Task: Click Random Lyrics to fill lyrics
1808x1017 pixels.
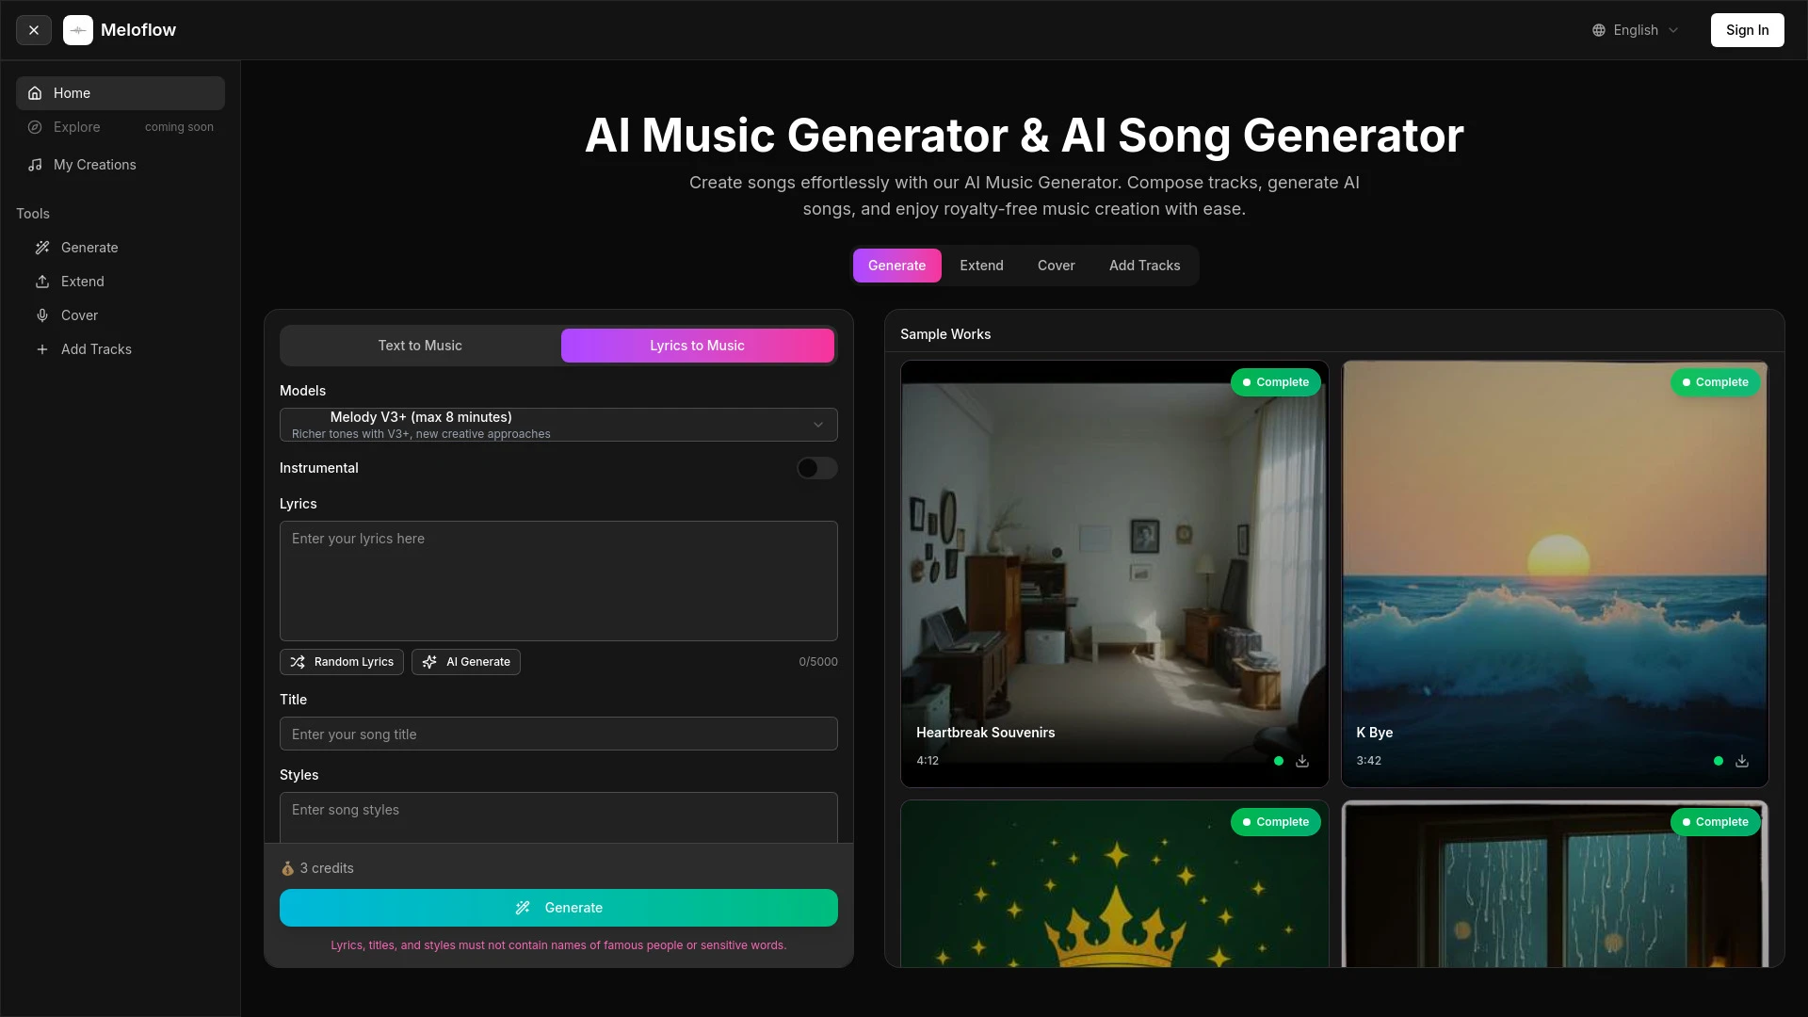Action: pyautogui.click(x=342, y=661)
